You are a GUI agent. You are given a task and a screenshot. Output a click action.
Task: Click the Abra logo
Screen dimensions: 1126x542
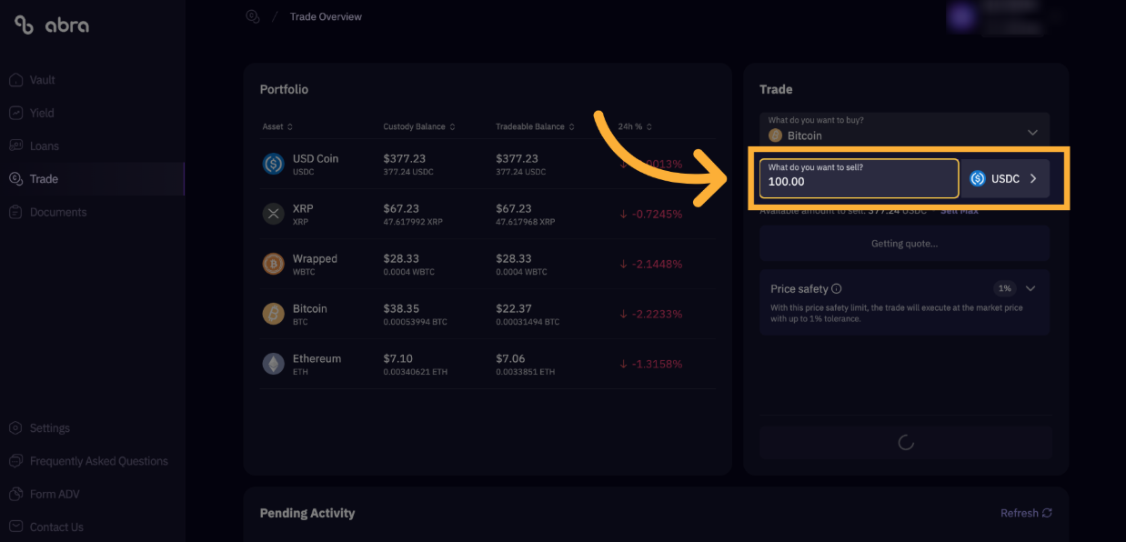coord(52,25)
